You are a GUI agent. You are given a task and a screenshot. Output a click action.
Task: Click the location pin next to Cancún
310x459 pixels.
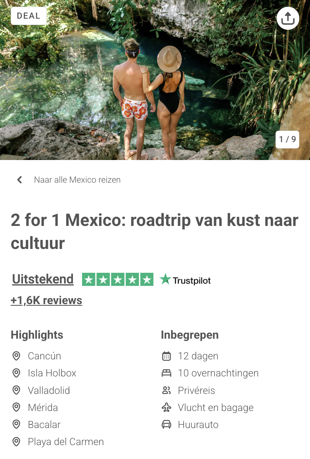coord(16,356)
